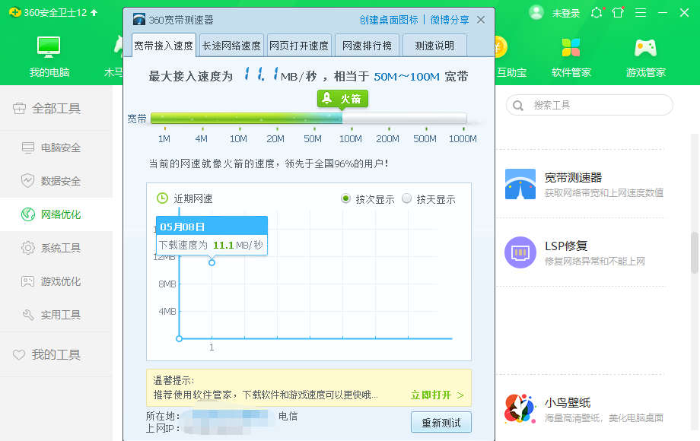The image size is (700, 441).
Task: Click 创建桌面图标 link
Action: coord(389,20)
